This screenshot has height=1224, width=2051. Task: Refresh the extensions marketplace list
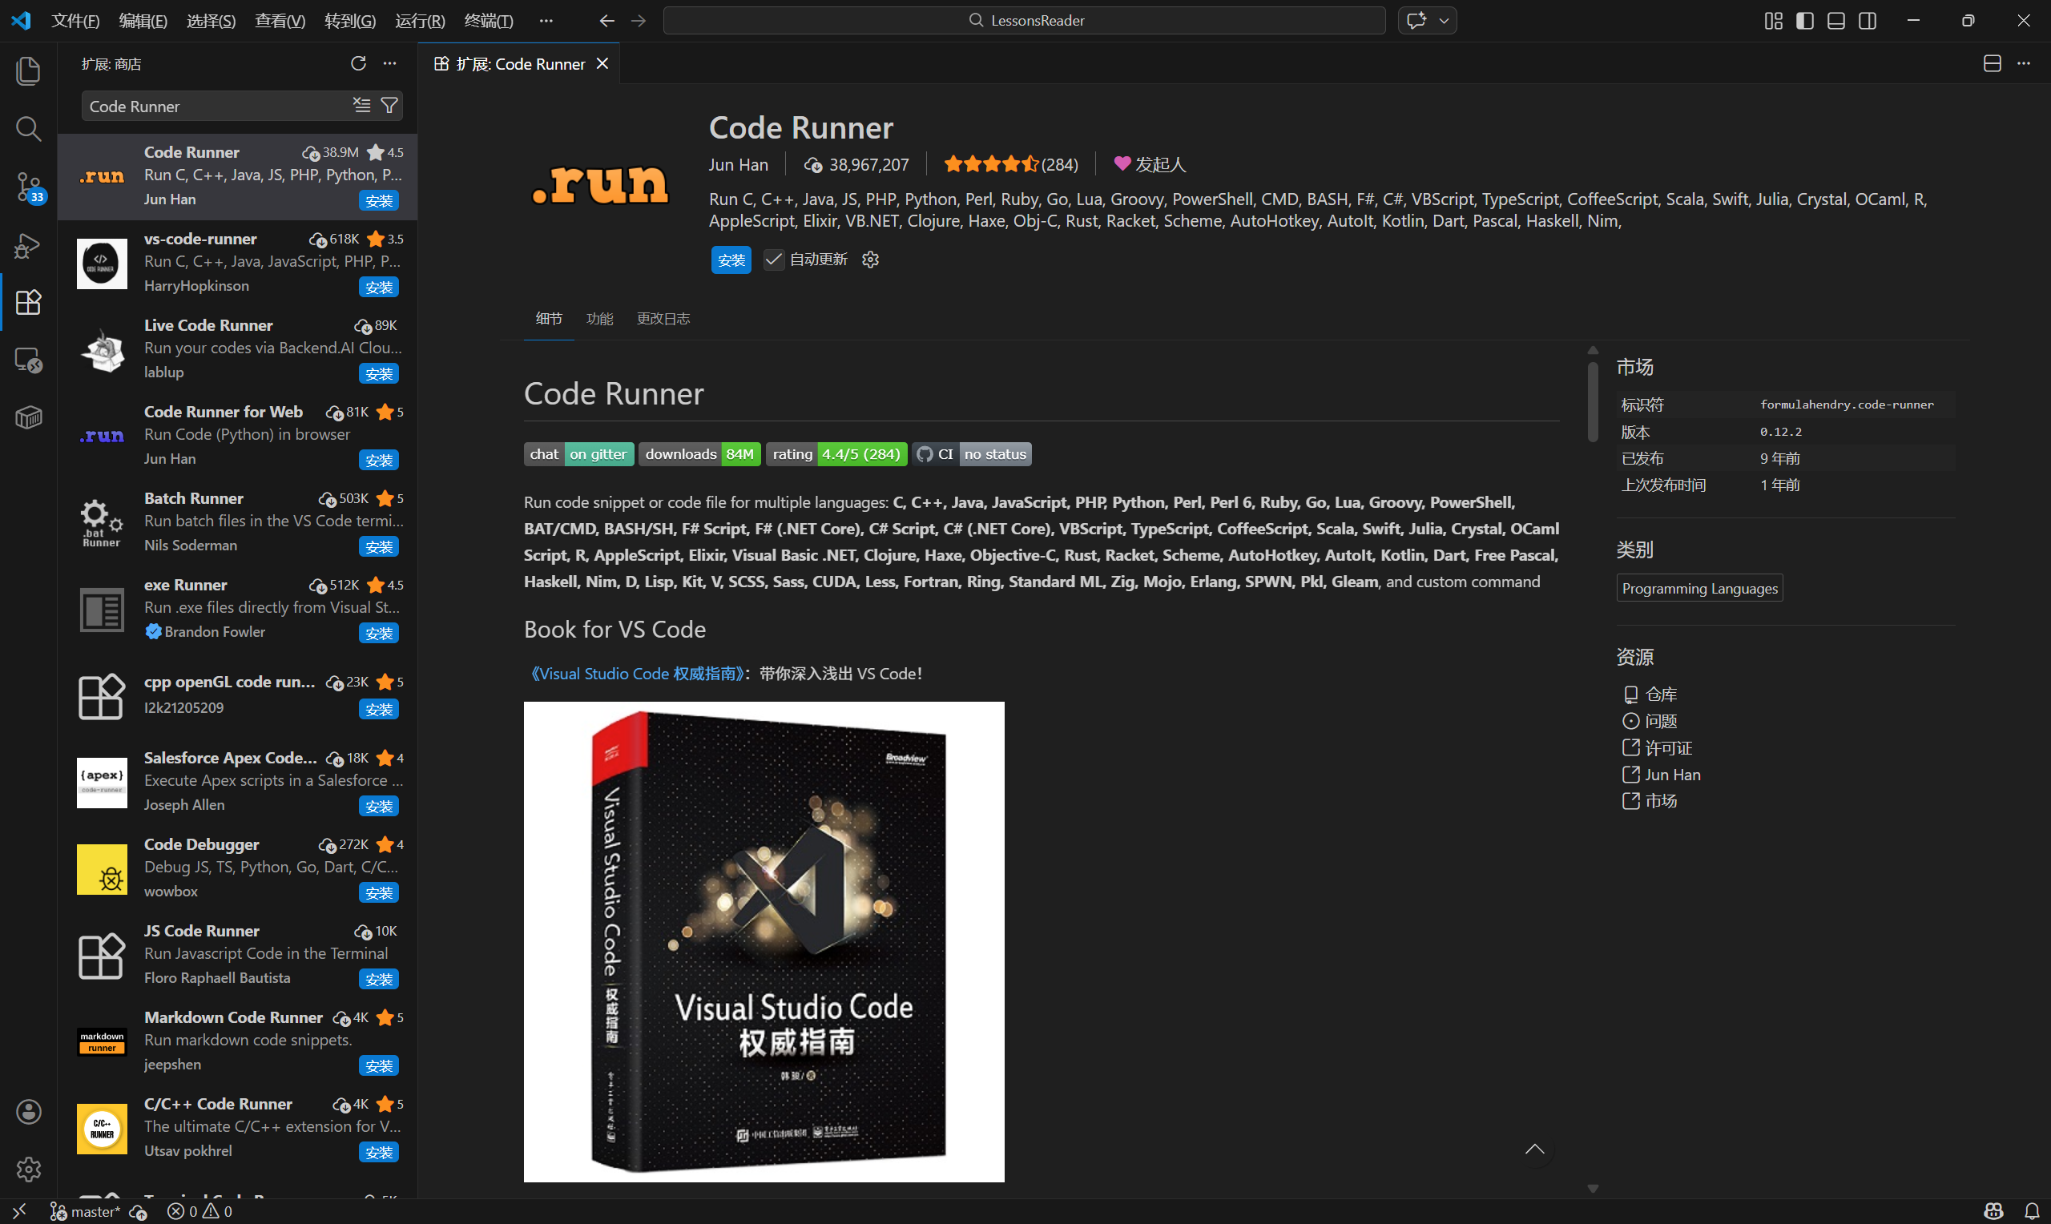[x=358, y=63]
